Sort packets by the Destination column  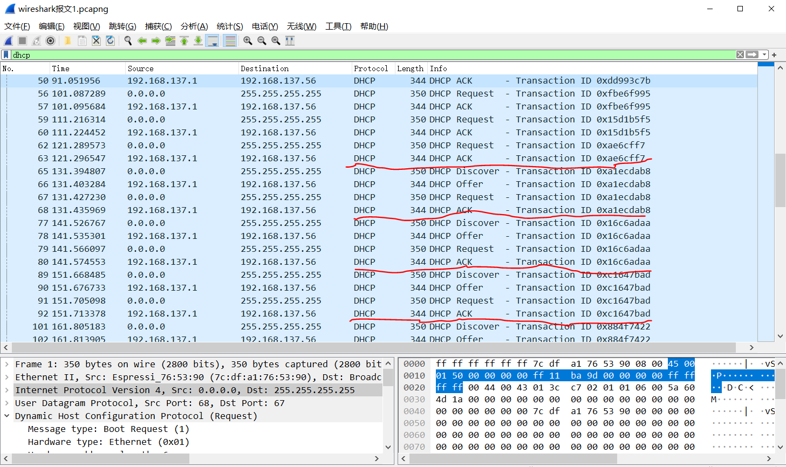coord(295,68)
